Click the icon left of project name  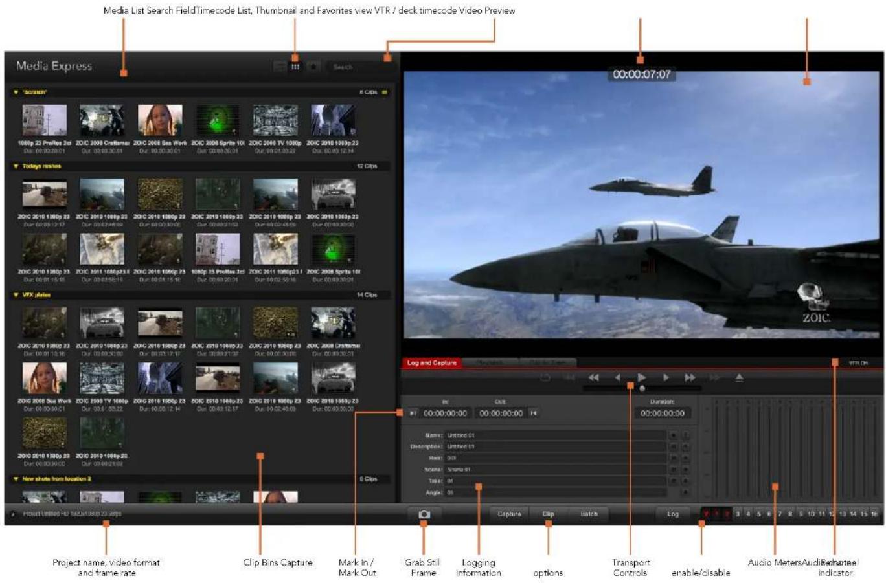click(x=13, y=514)
